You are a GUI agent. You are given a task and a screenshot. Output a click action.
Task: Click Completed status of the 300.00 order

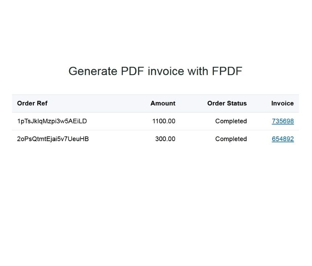231,139
